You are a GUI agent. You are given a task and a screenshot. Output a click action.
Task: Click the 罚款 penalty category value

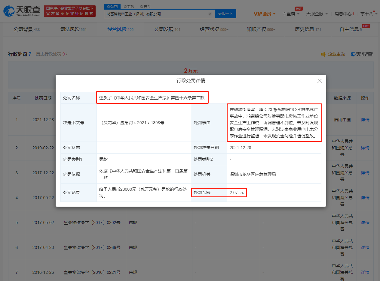coord(103,159)
